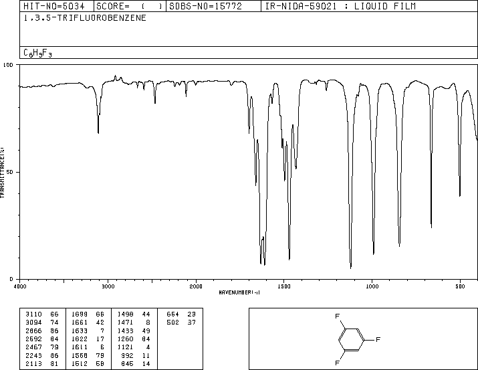Screen dimensions: 478x370
Task: Click the 0 tick label on y-axis
Action: pos(11,279)
